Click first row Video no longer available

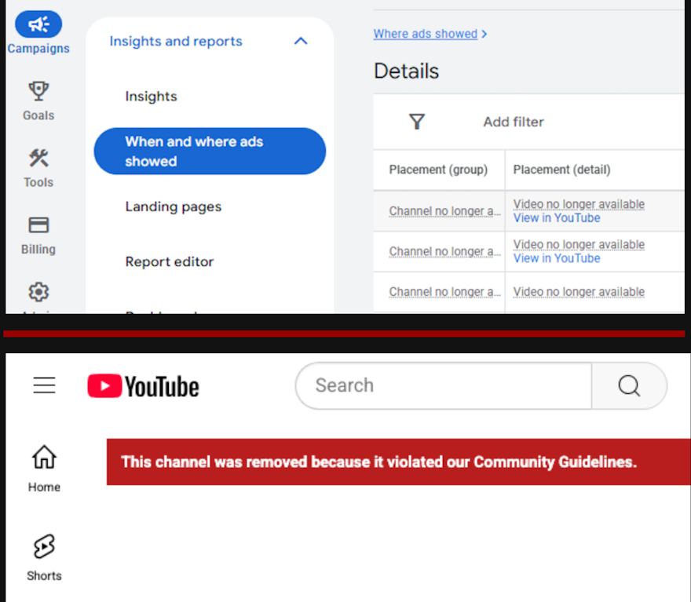pos(579,204)
